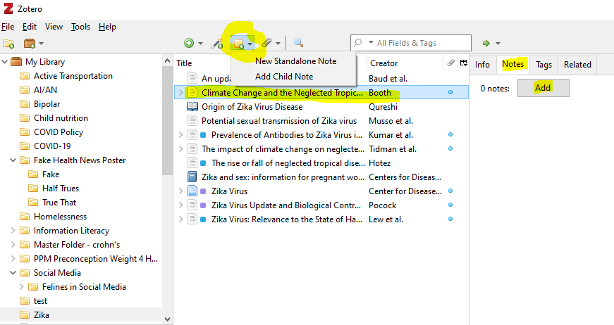The width and height of the screenshot is (614, 325).
Task: Expand the Prevalence of Antibodies item
Action: tap(180, 135)
